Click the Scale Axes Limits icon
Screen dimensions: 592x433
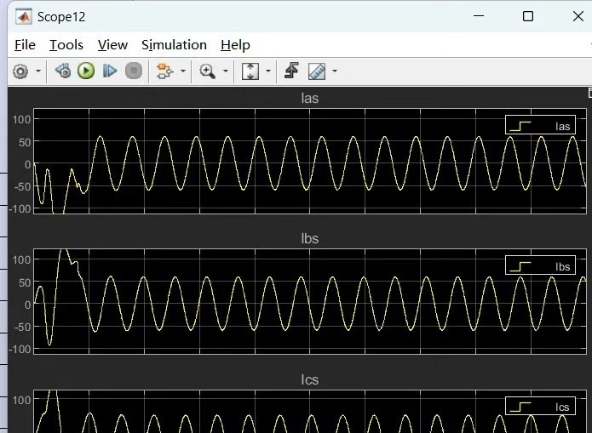(250, 71)
